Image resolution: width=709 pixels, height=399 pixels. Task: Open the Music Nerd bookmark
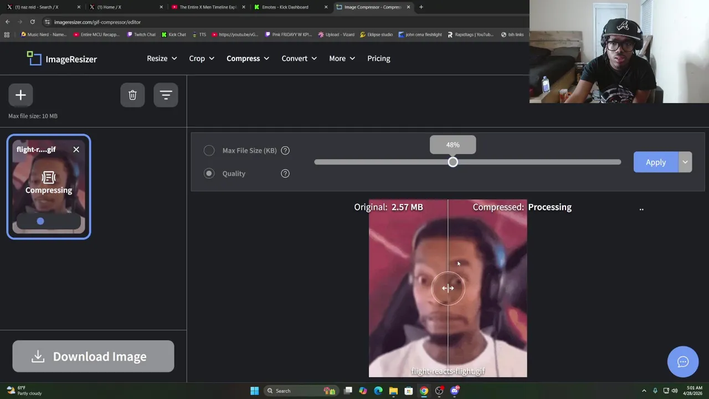click(x=43, y=34)
